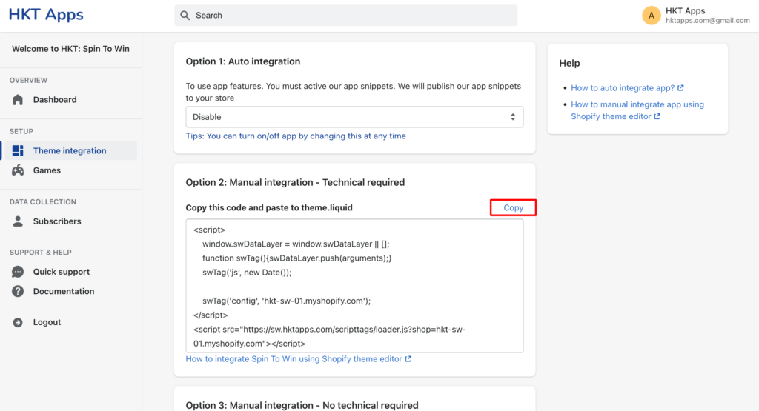Click the search magnifier icon
This screenshot has width=759, height=411.
[x=185, y=16]
